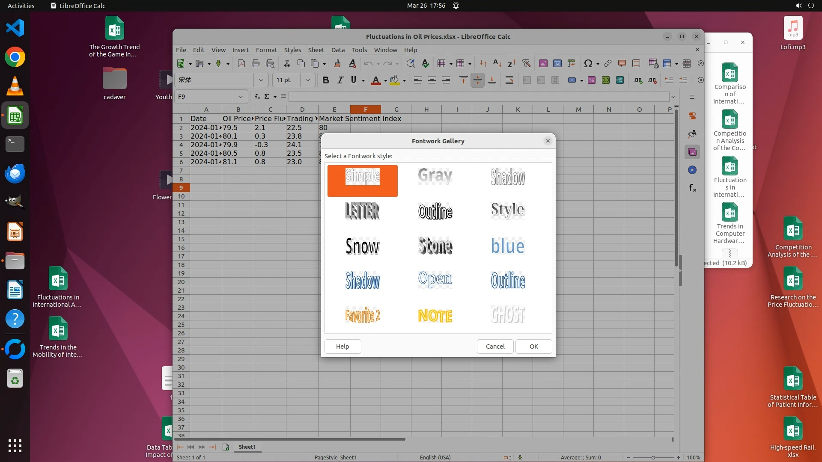Expand the font size dropdown
Screen dimensions: 822x462
point(307,80)
